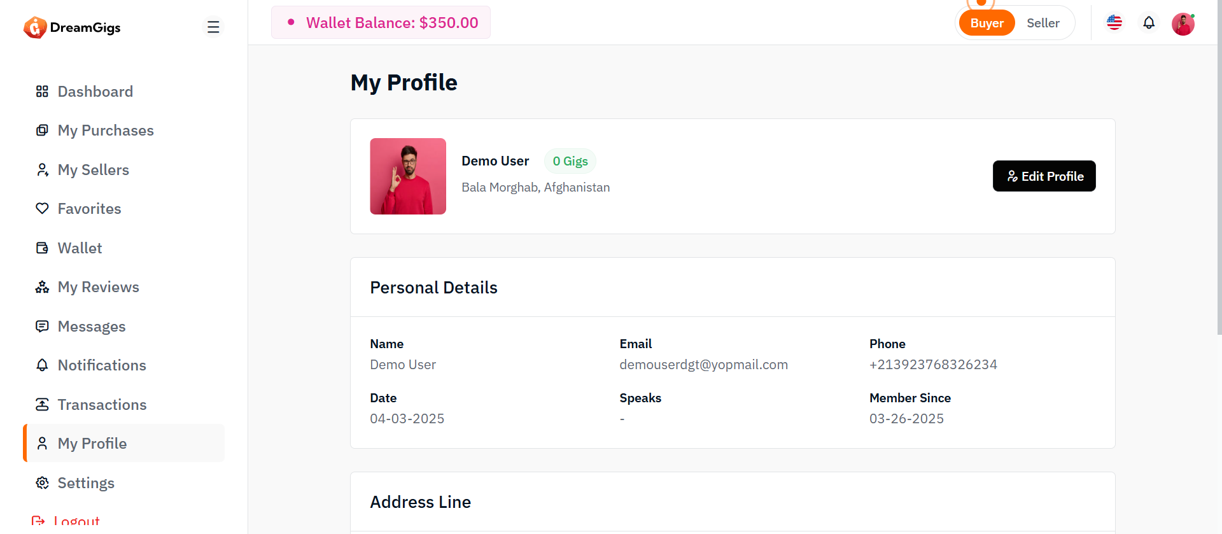Click the Dashboard grid icon
The image size is (1222, 534).
coord(42,92)
